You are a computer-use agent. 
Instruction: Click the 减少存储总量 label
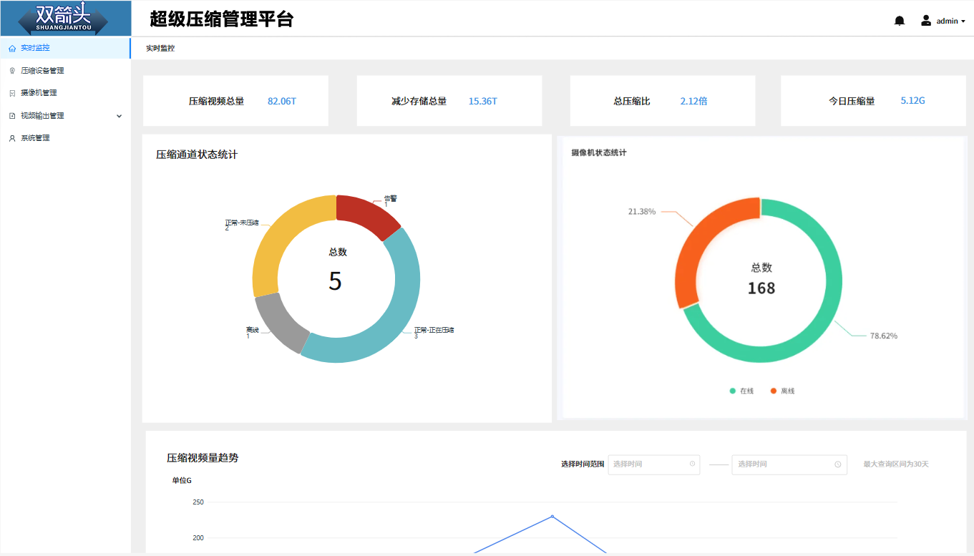(419, 102)
